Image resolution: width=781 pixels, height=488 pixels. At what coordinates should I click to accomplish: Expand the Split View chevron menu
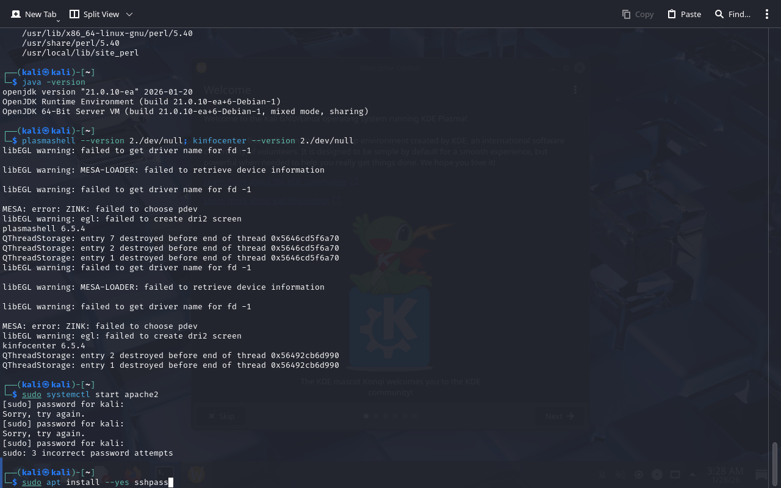point(129,14)
